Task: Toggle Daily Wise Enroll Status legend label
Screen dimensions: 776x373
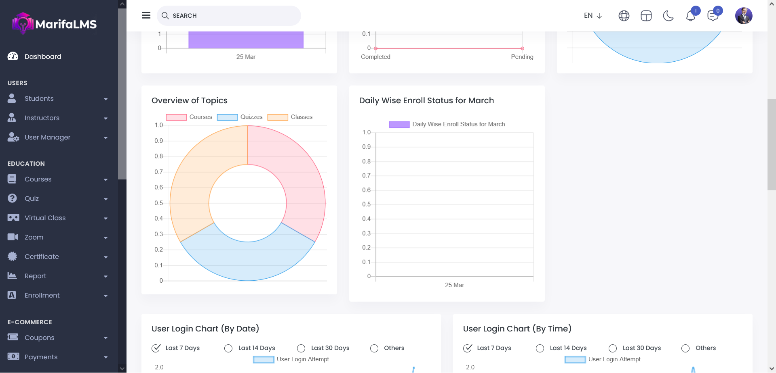Action: tap(458, 124)
